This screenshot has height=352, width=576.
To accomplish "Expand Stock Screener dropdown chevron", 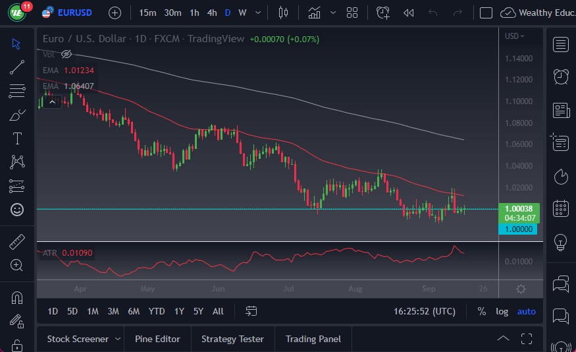I will [x=118, y=339].
